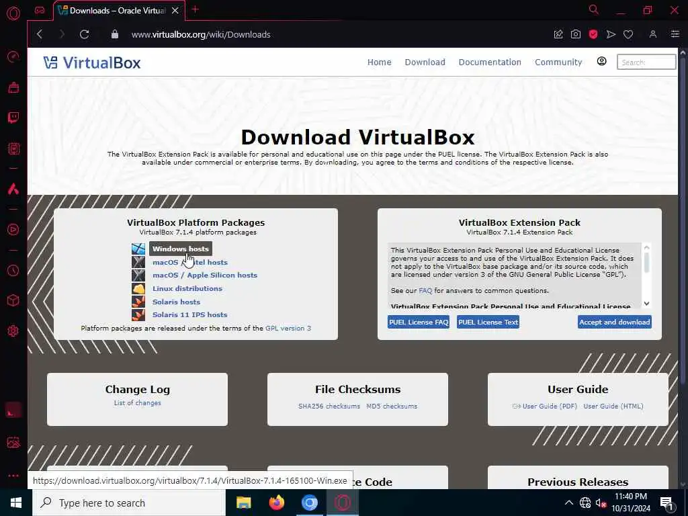
Task: Open new browser tab plus button
Action: (196, 10)
